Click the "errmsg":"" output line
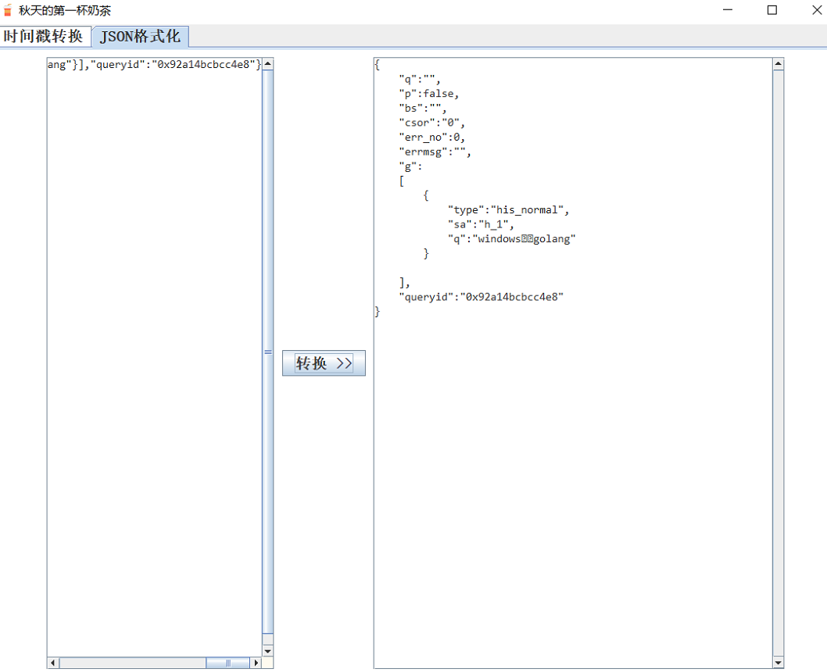This screenshot has height=672, width=827. point(435,152)
